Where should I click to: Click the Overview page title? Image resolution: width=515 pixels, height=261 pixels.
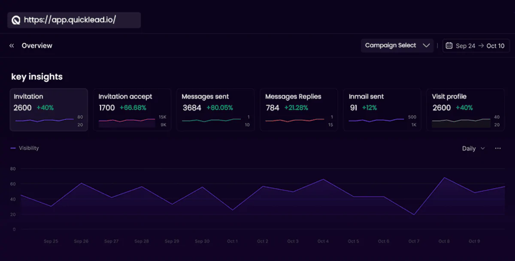pyautogui.click(x=37, y=46)
